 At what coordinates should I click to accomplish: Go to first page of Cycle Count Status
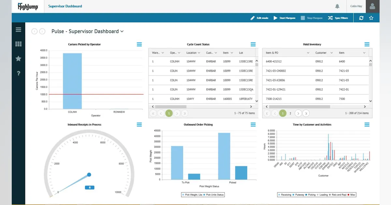coord(153,113)
